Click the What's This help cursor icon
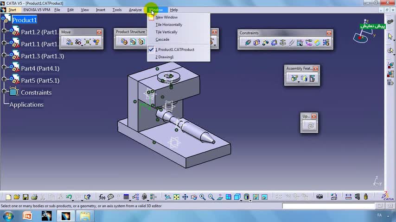The width and height of the screenshot is (396, 222). tap(87, 197)
